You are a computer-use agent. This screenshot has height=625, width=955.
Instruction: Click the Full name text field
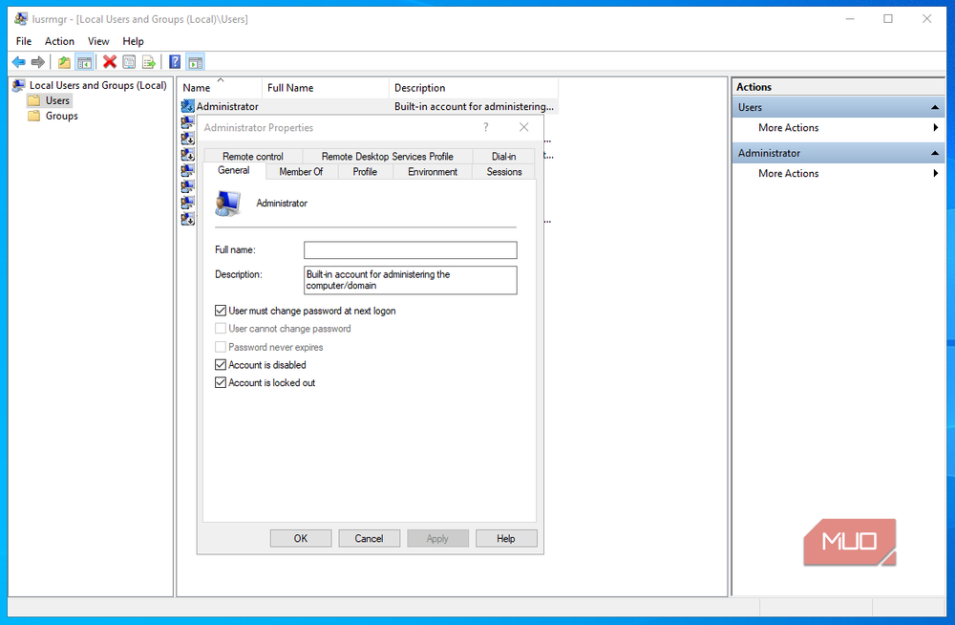(411, 250)
